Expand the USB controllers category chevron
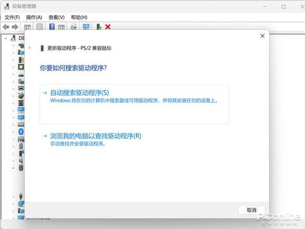 (x=13, y=197)
